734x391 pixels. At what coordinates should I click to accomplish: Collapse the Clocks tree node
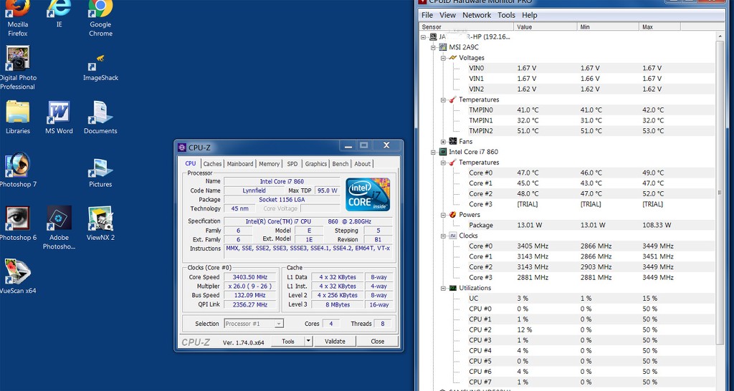[444, 236]
